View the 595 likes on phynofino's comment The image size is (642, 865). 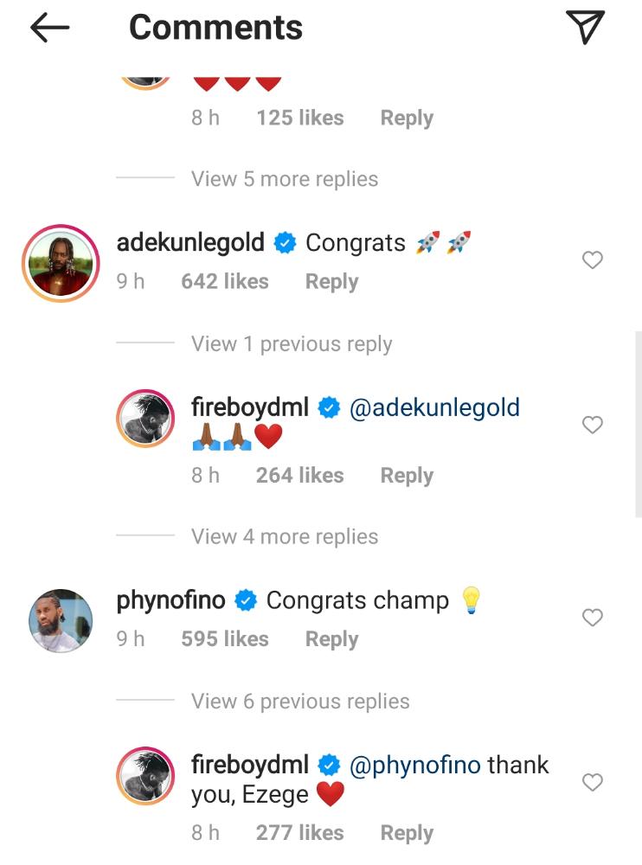(225, 639)
